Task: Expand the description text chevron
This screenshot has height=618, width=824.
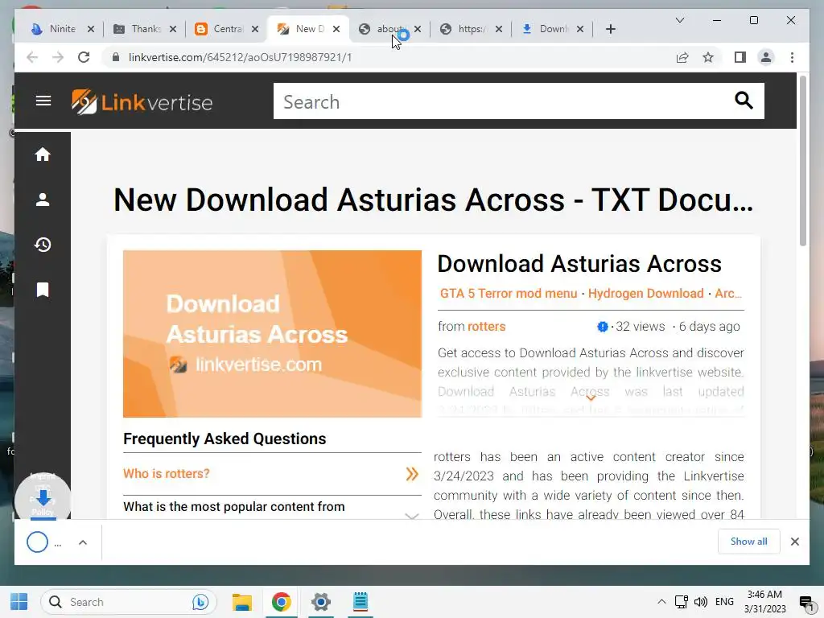Action: click(591, 398)
